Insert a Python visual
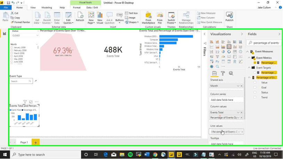283x159 pixels. point(217,62)
